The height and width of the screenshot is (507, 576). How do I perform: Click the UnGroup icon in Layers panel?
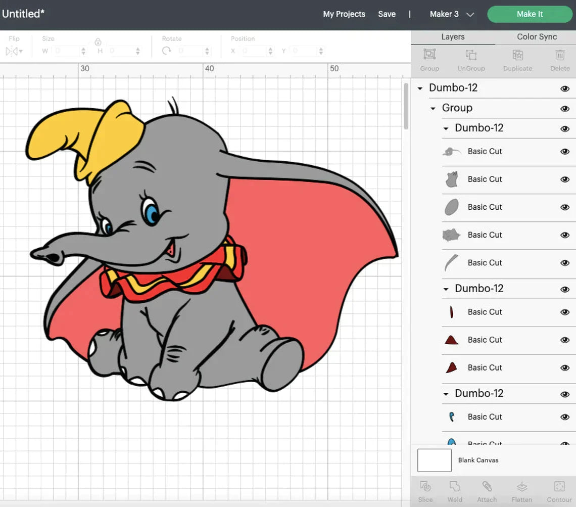(x=471, y=55)
